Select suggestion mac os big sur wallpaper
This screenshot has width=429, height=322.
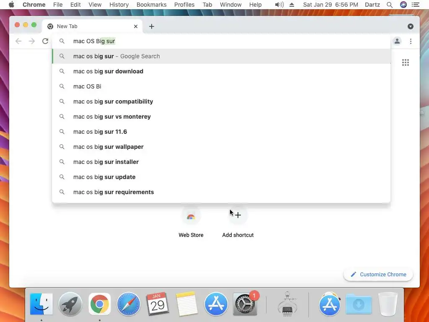click(x=221, y=147)
